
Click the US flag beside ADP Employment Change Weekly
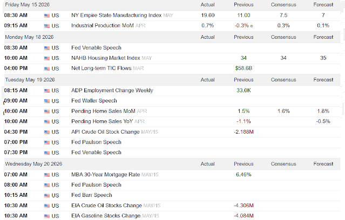46,91
